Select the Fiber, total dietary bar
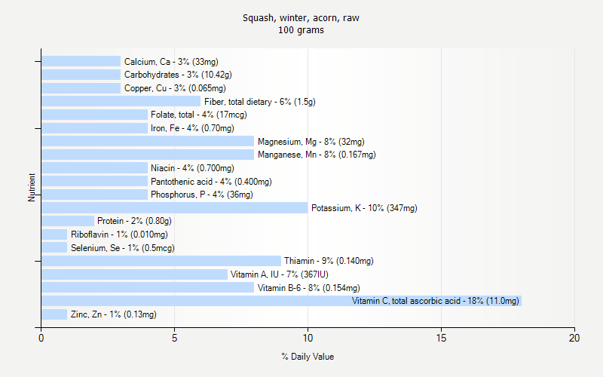Image resolution: width=603 pixels, height=377 pixels. coord(121,102)
